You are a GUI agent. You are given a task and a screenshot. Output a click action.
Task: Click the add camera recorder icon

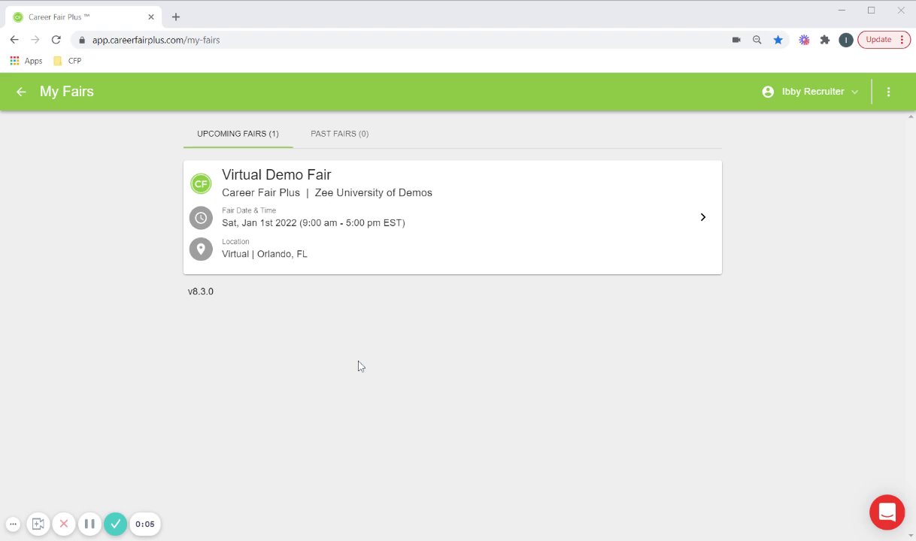38,524
